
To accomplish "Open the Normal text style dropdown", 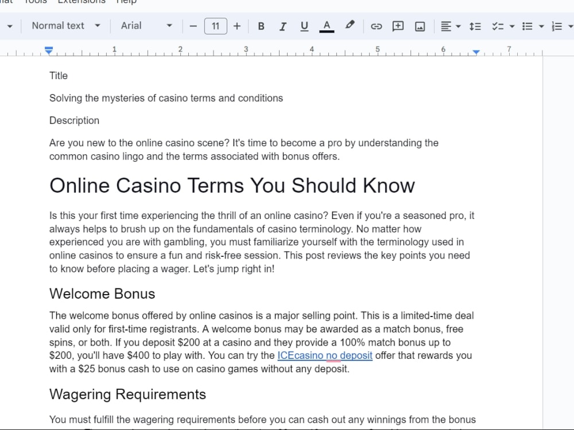I will (66, 26).
